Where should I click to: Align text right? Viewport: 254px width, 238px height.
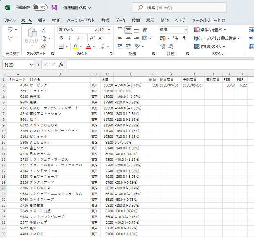(136, 38)
